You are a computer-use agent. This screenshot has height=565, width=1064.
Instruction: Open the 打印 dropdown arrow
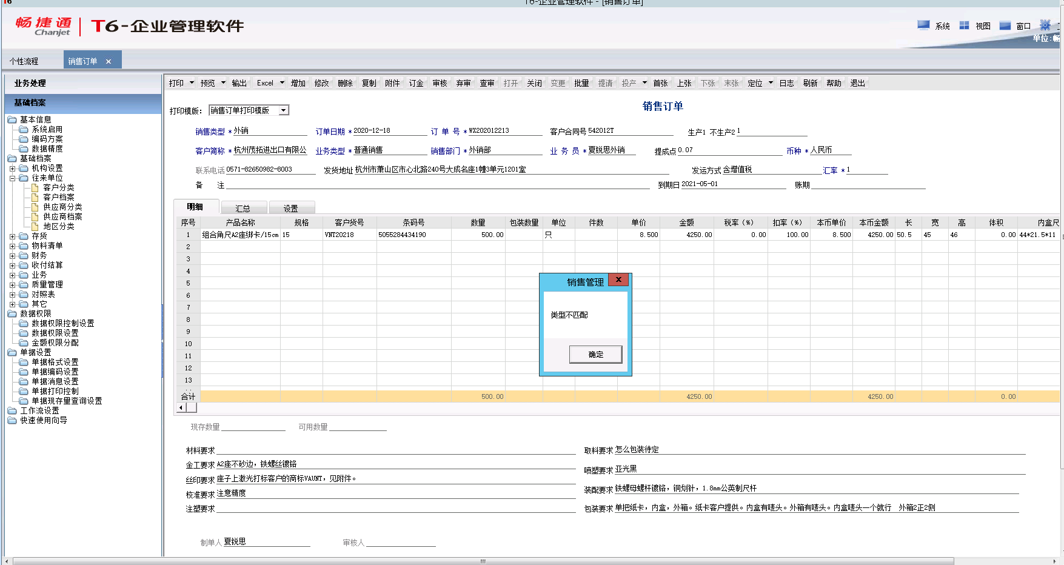click(192, 82)
